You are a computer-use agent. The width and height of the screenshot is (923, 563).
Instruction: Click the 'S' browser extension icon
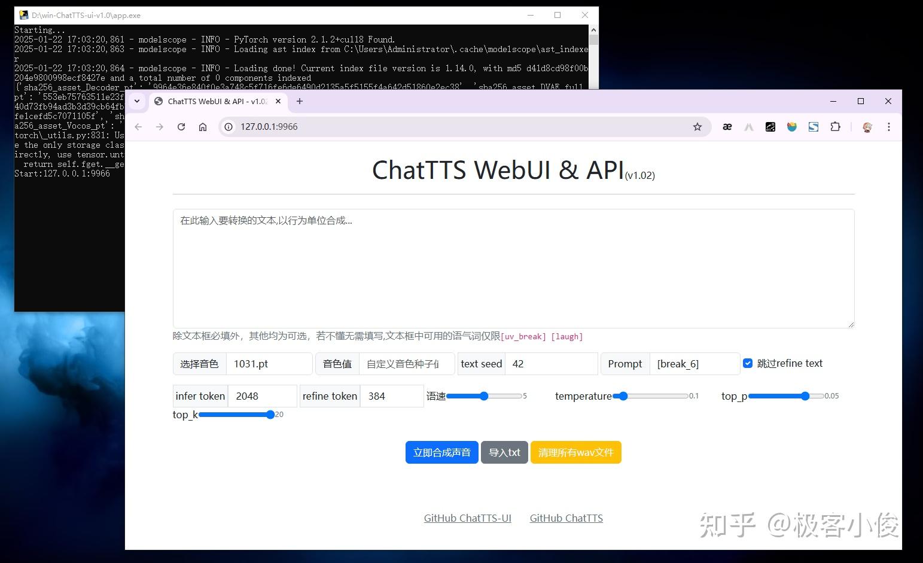click(814, 127)
